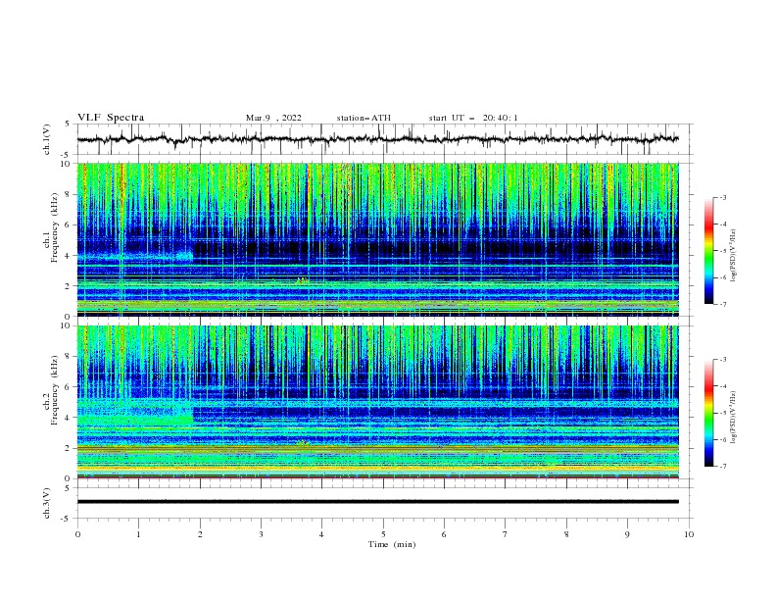Click the '10' tick on the time axis
This screenshot has height=600, width=776.
(x=689, y=534)
